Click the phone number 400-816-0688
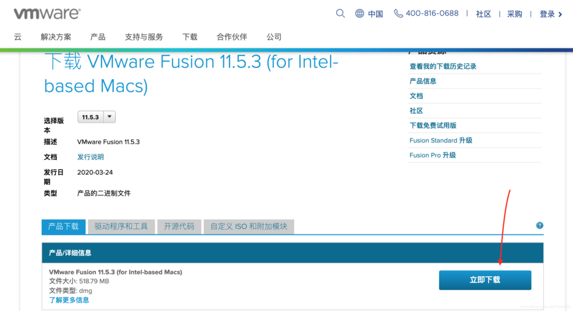 tap(432, 14)
